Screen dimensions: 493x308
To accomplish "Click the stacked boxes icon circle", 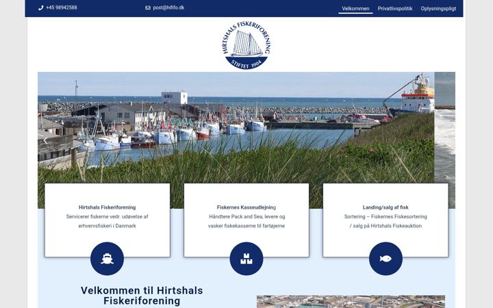I will click(x=246, y=259).
